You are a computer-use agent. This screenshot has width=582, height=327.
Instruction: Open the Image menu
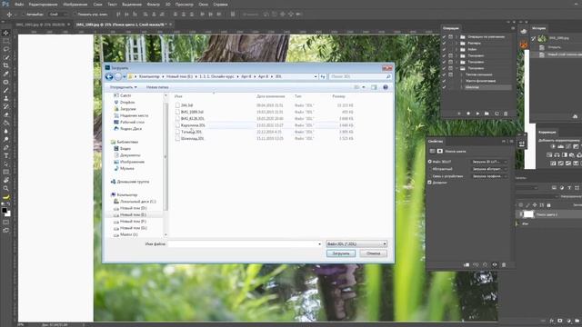(x=75, y=5)
